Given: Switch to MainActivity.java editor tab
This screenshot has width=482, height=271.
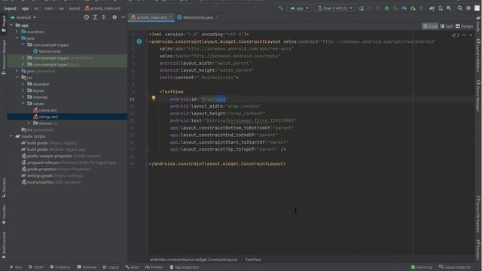Looking at the screenshot, I should 198,17.
